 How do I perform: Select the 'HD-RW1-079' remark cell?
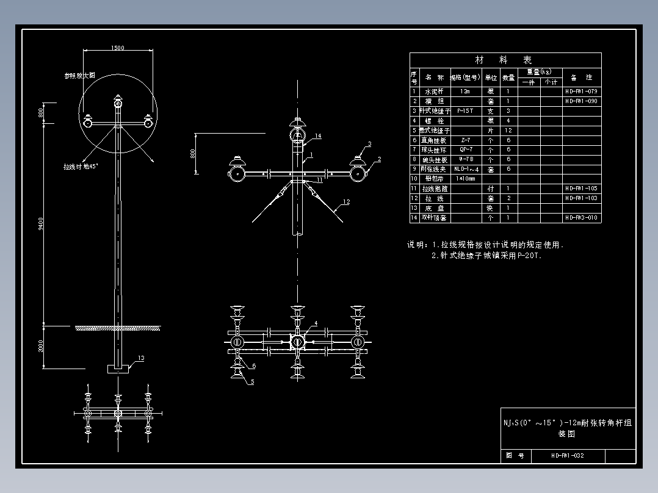point(581,91)
